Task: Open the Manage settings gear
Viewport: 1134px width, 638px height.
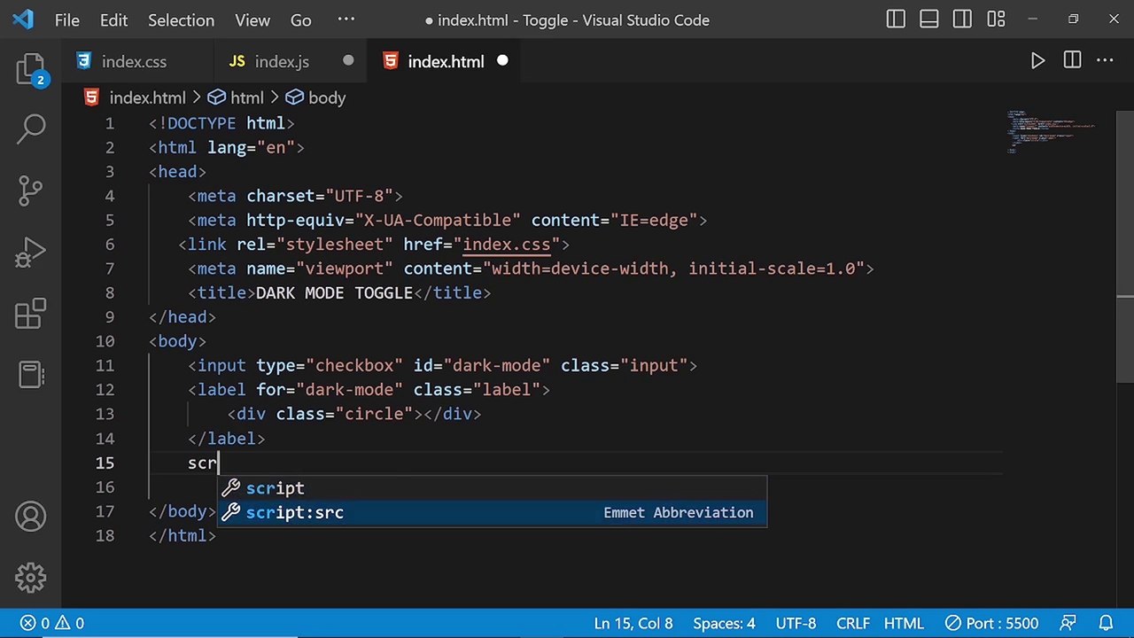Action: (x=30, y=578)
